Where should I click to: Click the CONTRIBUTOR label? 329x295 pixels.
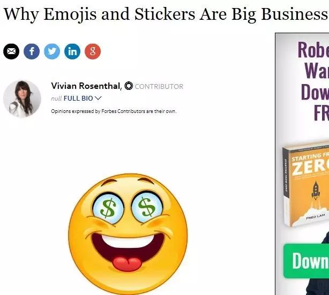click(159, 86)
